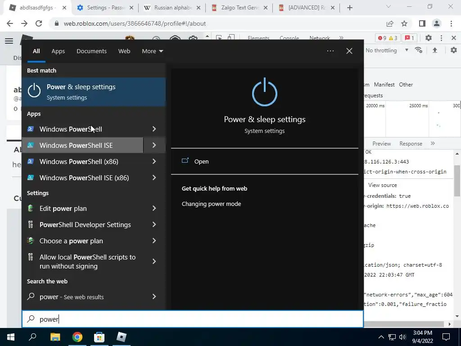The image size is (461, 346).
Task: Click Open in the preview pane
Action: tap(201, 162)
